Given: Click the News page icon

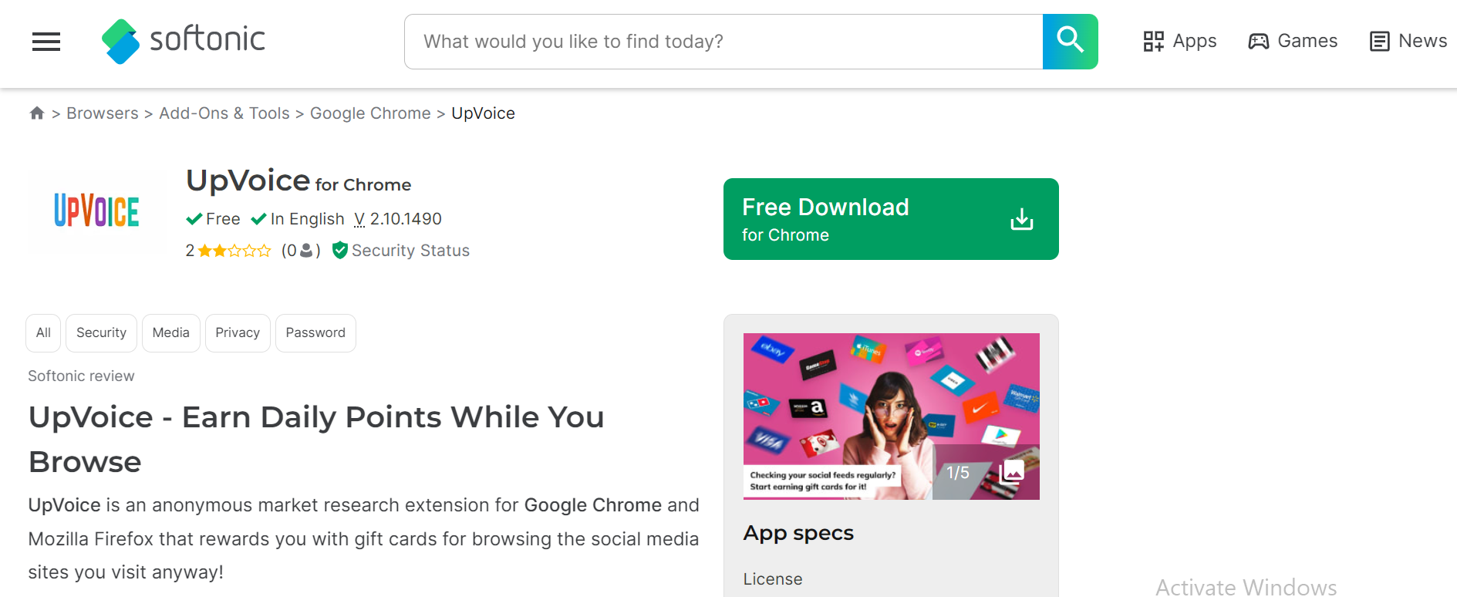Looking at the screenshot, I should 1379,42.
